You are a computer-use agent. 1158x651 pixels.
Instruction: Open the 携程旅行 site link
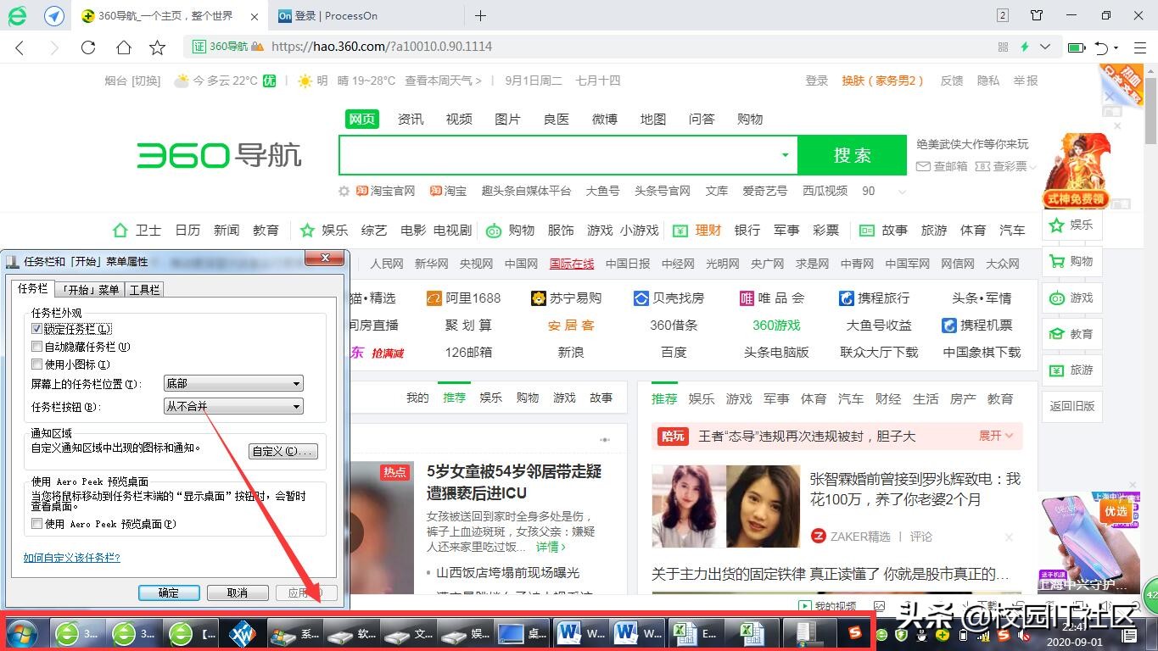[874, 298]
